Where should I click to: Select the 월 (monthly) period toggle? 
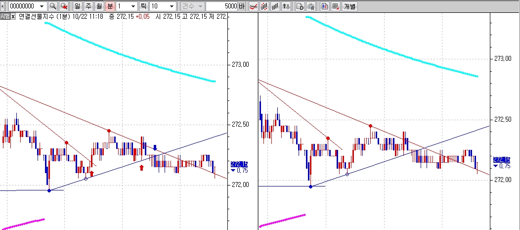99,6
